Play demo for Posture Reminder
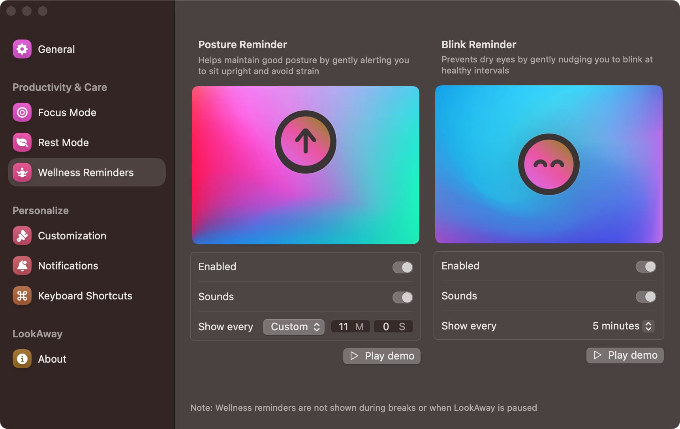Image resolution: width=680 pixels, height=429 pixels. click(381, 356)
